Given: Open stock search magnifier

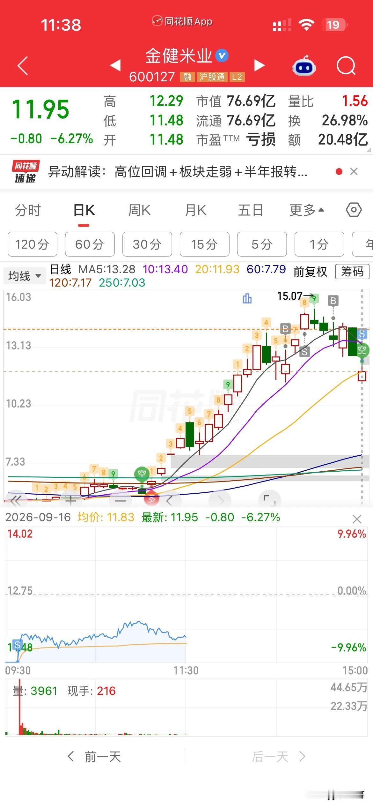Looking at the screenshot, I should pyautogui.click(x=346, y=66).
